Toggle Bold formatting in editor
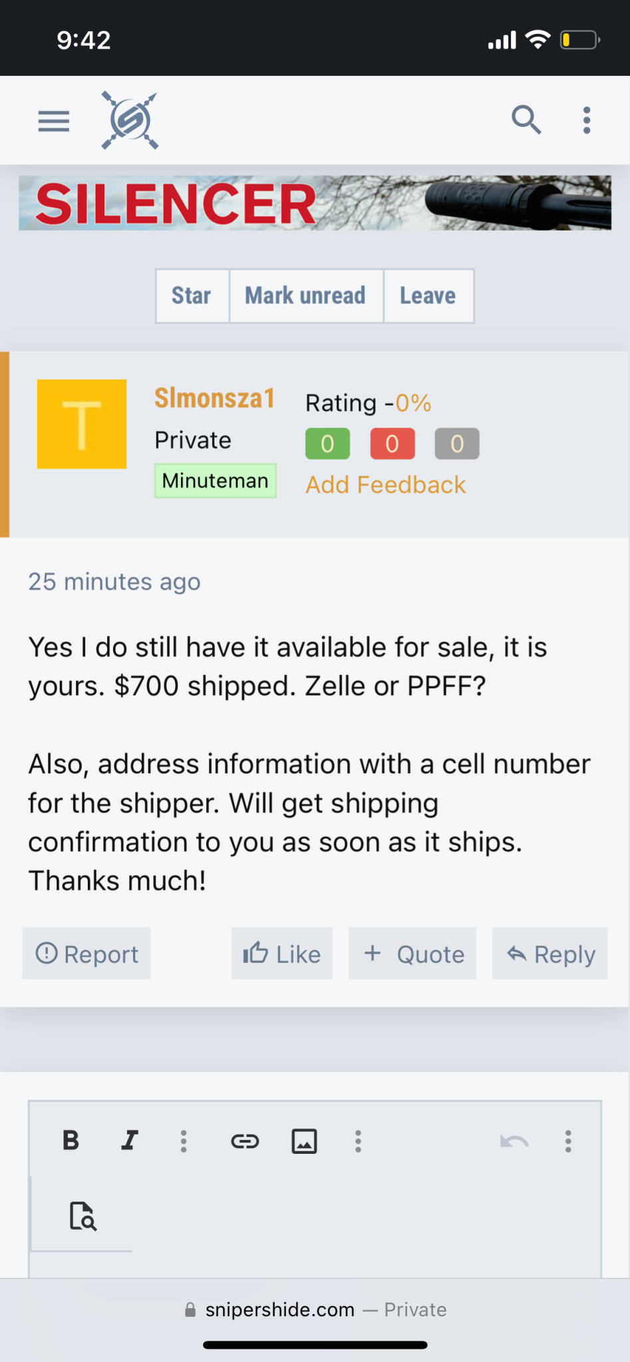The width and height of the screenshot is (630, 1362). pyautogui.click(x=71, y=1141)
